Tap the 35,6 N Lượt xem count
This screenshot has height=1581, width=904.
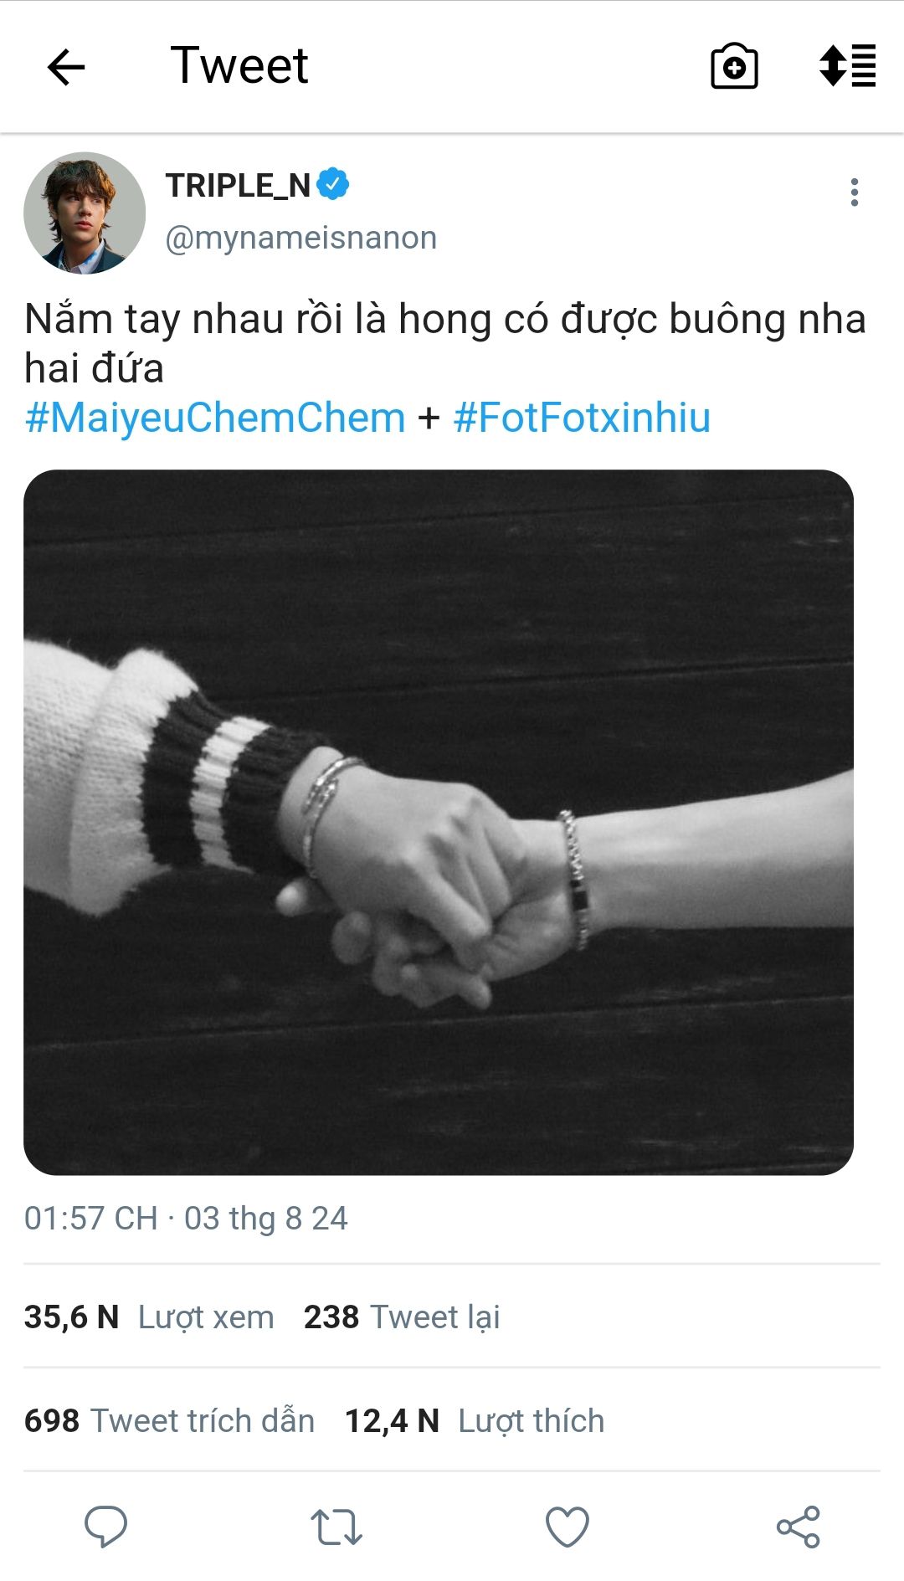[149, 1317]
